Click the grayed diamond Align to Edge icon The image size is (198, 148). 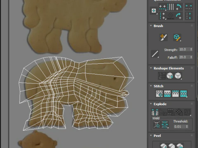click(171, 16)
